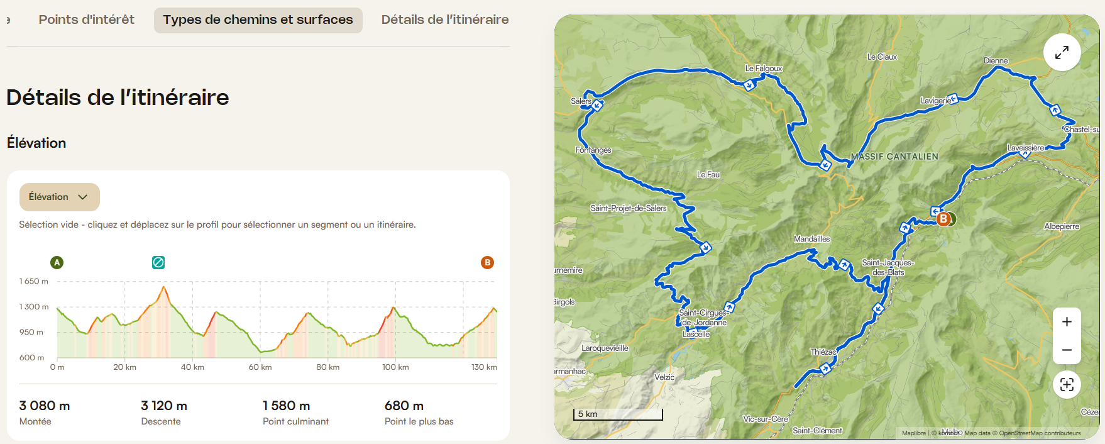Zoom out on the map

pos(1067,350)
